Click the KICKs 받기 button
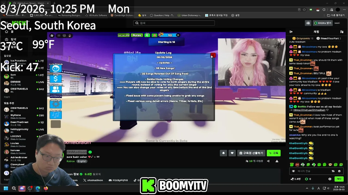Image resolution: width=348 pixels, height=195 pixels. click(x=323, y=23)
